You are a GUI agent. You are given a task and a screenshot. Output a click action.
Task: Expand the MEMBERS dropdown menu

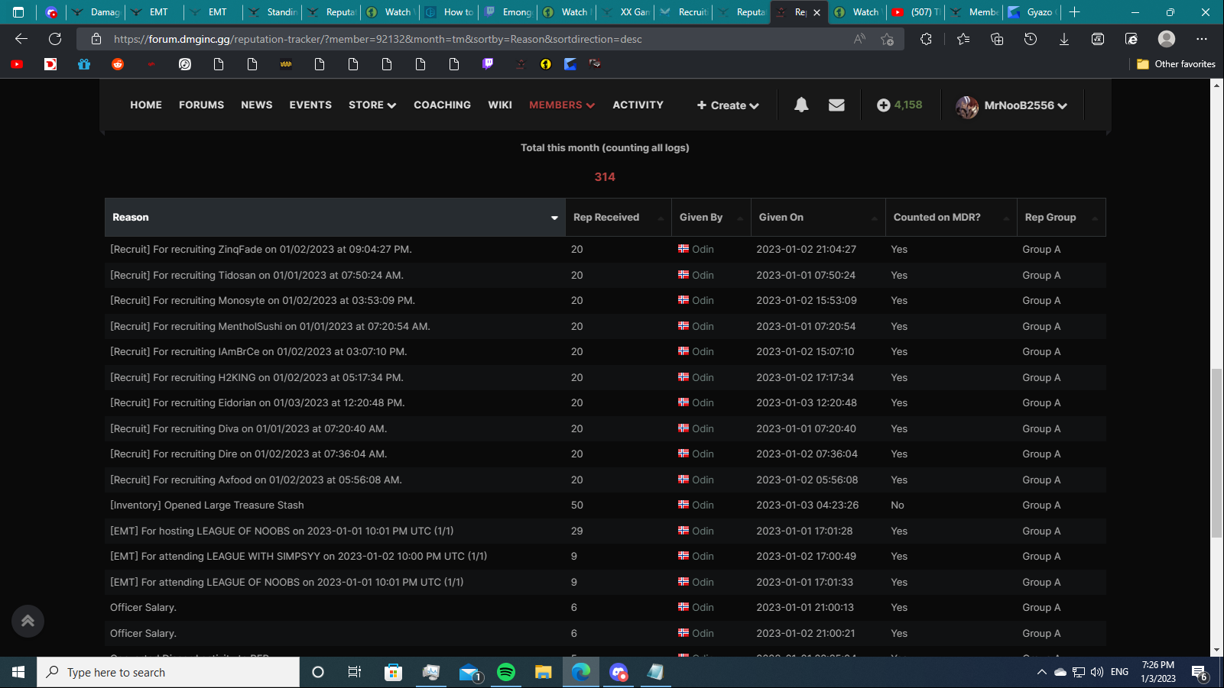point(562,105)
